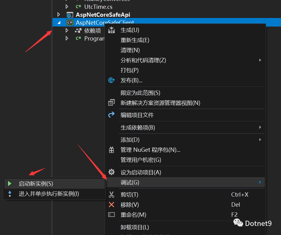Choose 进入并单步执行新实例(I) in debug submenu
This screenshot has height=235, width=281.
pyautogui.click(x=49, y=194)
